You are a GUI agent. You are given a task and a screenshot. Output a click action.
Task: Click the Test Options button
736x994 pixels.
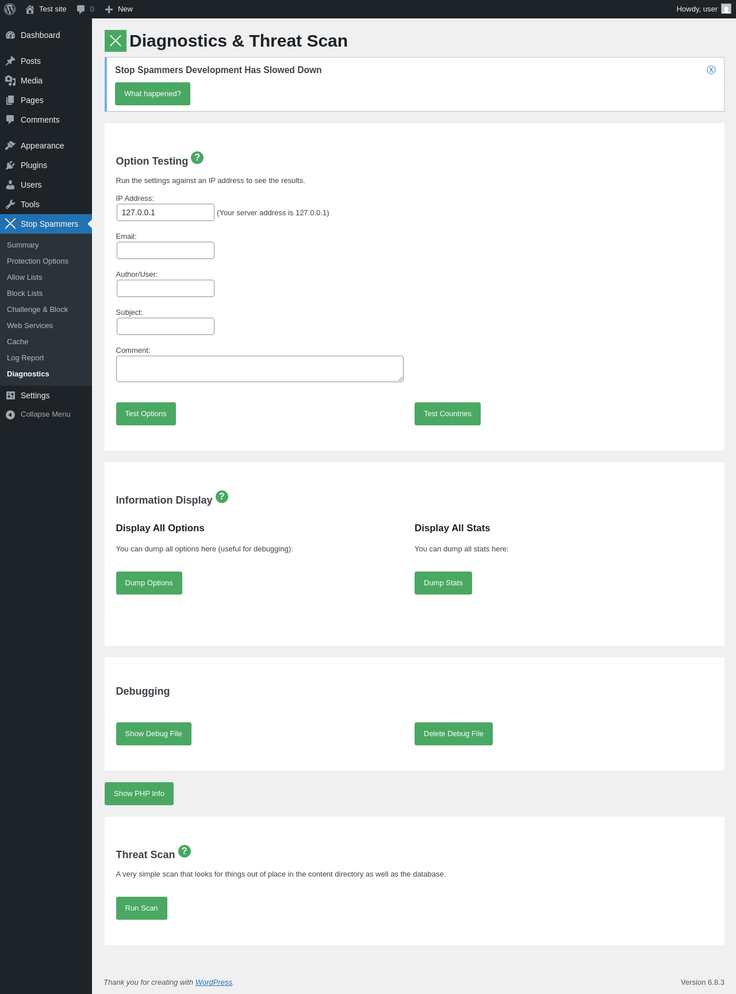(x=146, y=414)
